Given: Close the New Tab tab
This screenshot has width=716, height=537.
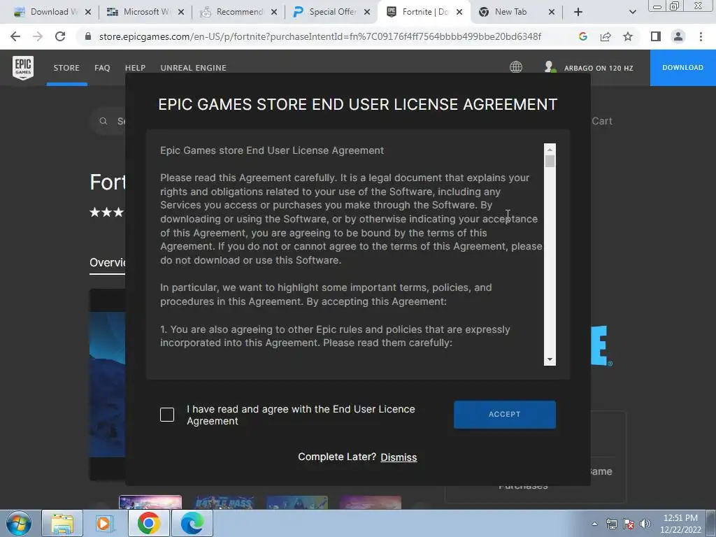Looking at the screenshot, I should [x=551, y=12].
